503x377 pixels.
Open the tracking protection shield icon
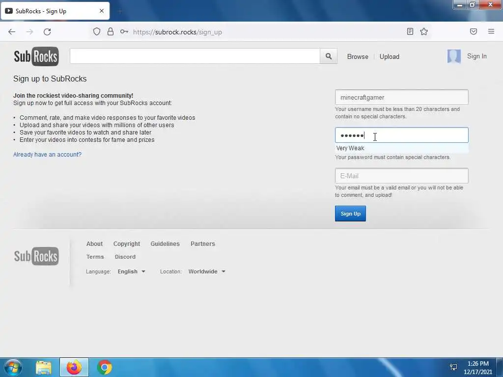(97, 31)
